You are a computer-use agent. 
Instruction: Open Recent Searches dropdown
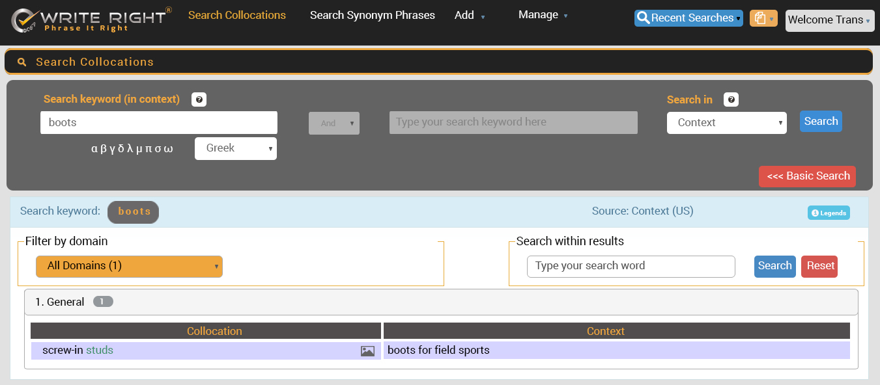point(688,18)
